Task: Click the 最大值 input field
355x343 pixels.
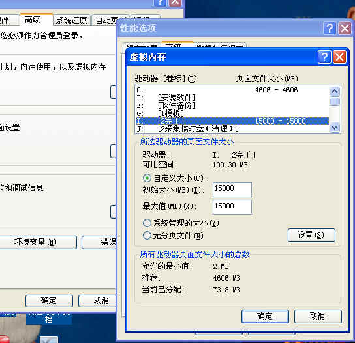Action: (232, 207)
